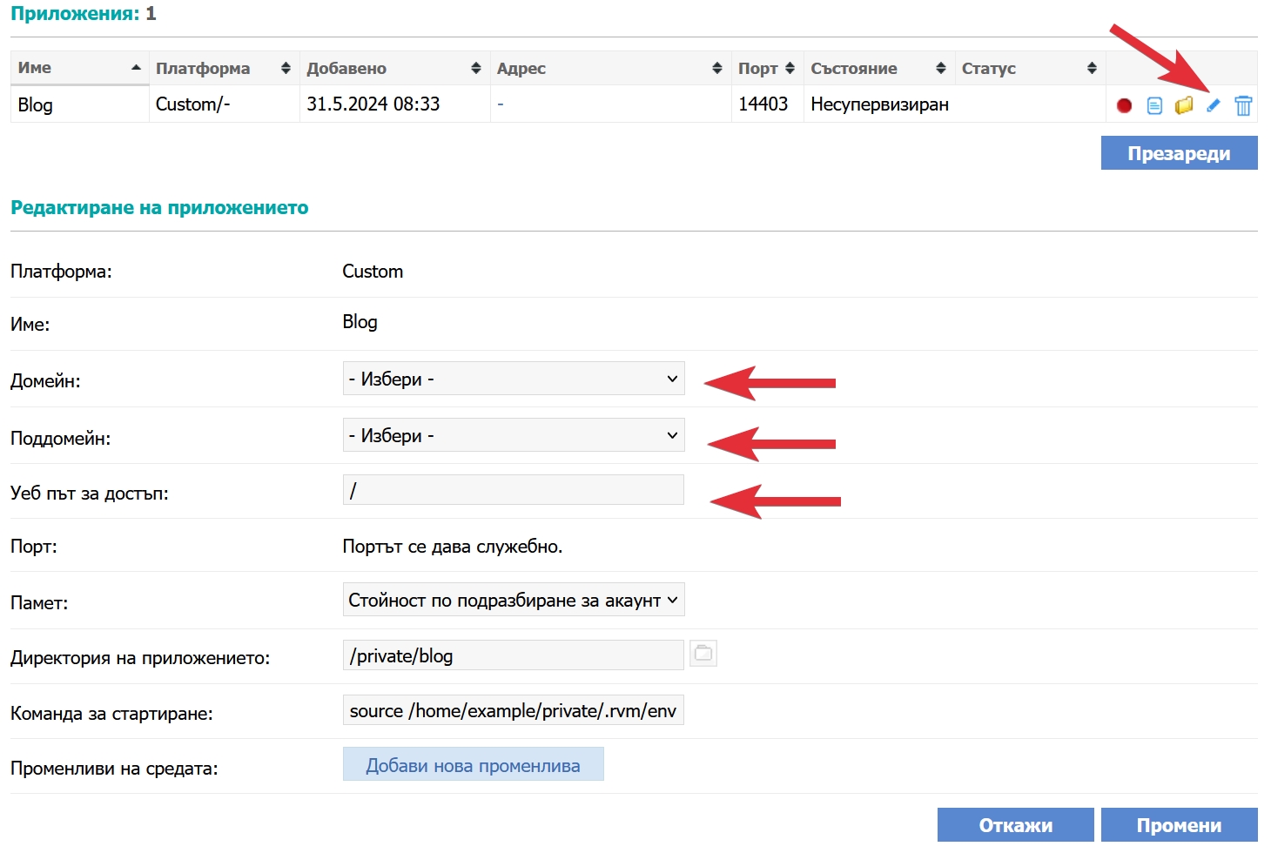This screenshot has height=853, width=1271.
Task: Click the dash link in Адрес column
Action: pyautogui.click(x=501, y=104)
